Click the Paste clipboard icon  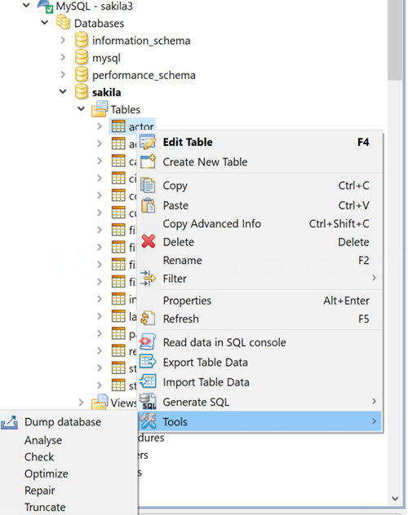pos(148,205)
